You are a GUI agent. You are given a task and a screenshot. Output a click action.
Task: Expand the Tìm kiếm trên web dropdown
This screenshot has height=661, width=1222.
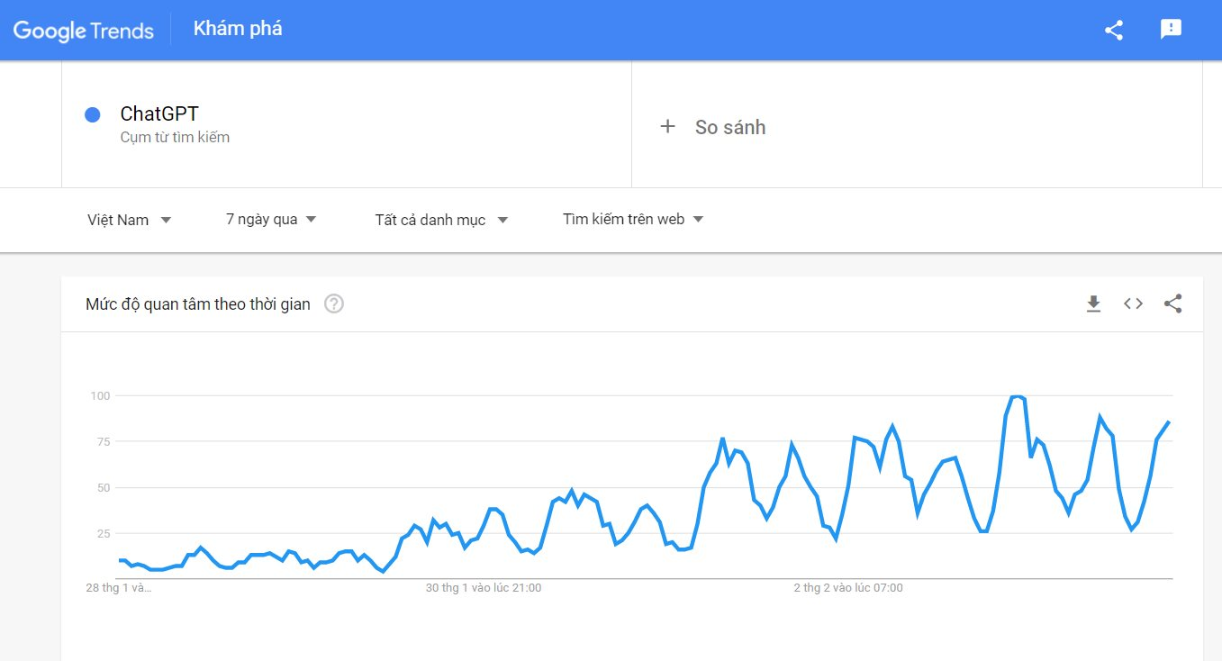pyautogui.click(x=632, y=220)
